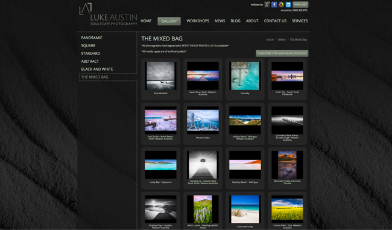Subscribe for new image releases
The image size is (392, 230).
[282, 53]
